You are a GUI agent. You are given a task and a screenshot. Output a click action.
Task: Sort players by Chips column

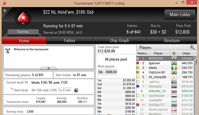tap(186, 53)
